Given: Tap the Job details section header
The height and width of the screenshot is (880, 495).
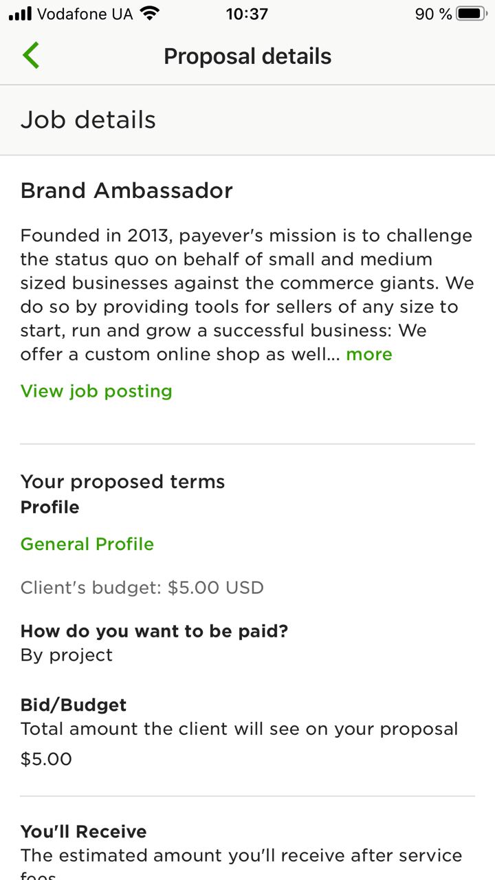Looking at the screenshot, I should pyautogui.click(x=88, y=120).
